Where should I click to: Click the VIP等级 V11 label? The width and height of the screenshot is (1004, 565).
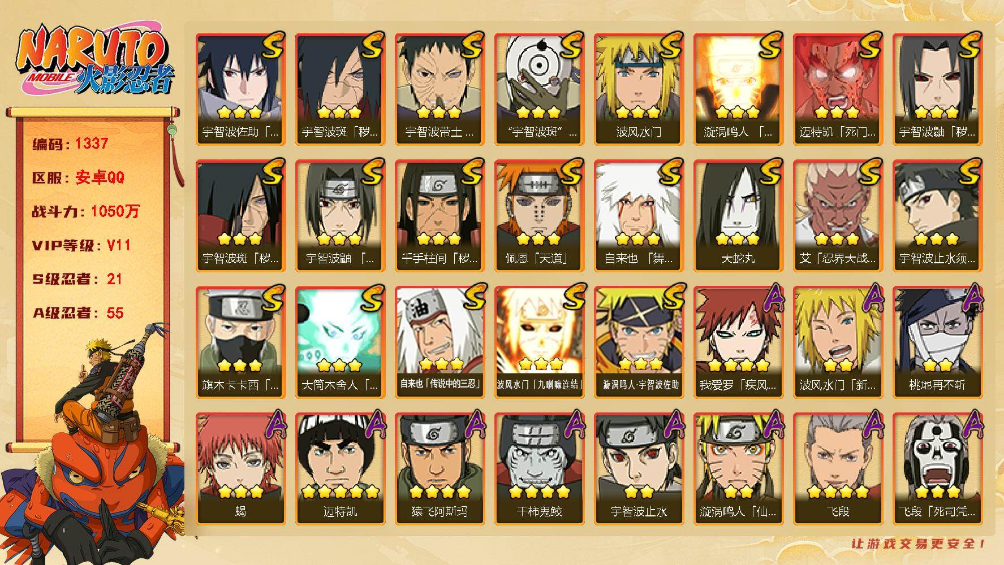81,245
